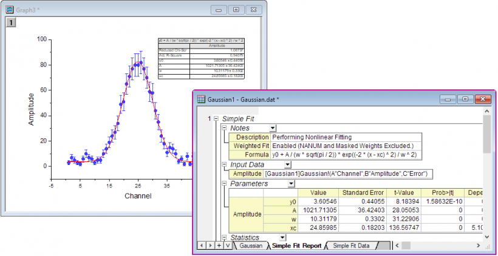
Task: Click the Standard Error column header
Action: [362, 192]
